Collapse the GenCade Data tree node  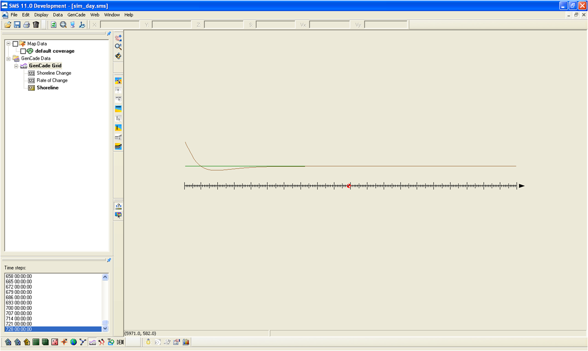(x=8, y=58)
